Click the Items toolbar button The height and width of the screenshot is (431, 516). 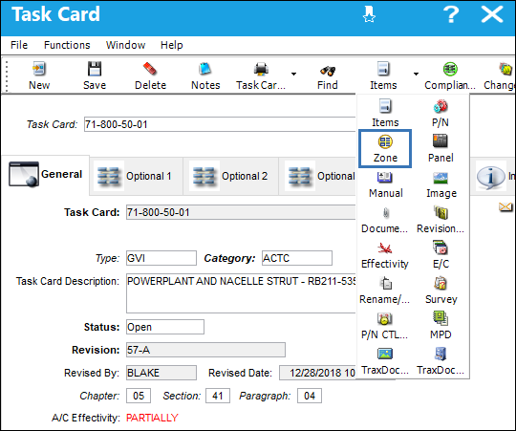[383, 76]
